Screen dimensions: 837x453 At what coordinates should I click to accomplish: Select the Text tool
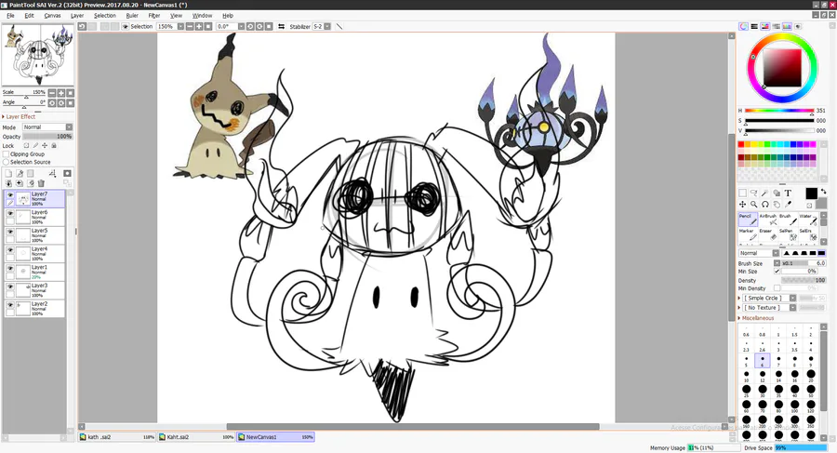[x=788, y=193]
